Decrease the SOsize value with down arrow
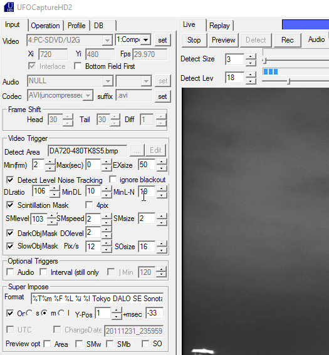This screenshot has height=355, width=329. [161, 249]
